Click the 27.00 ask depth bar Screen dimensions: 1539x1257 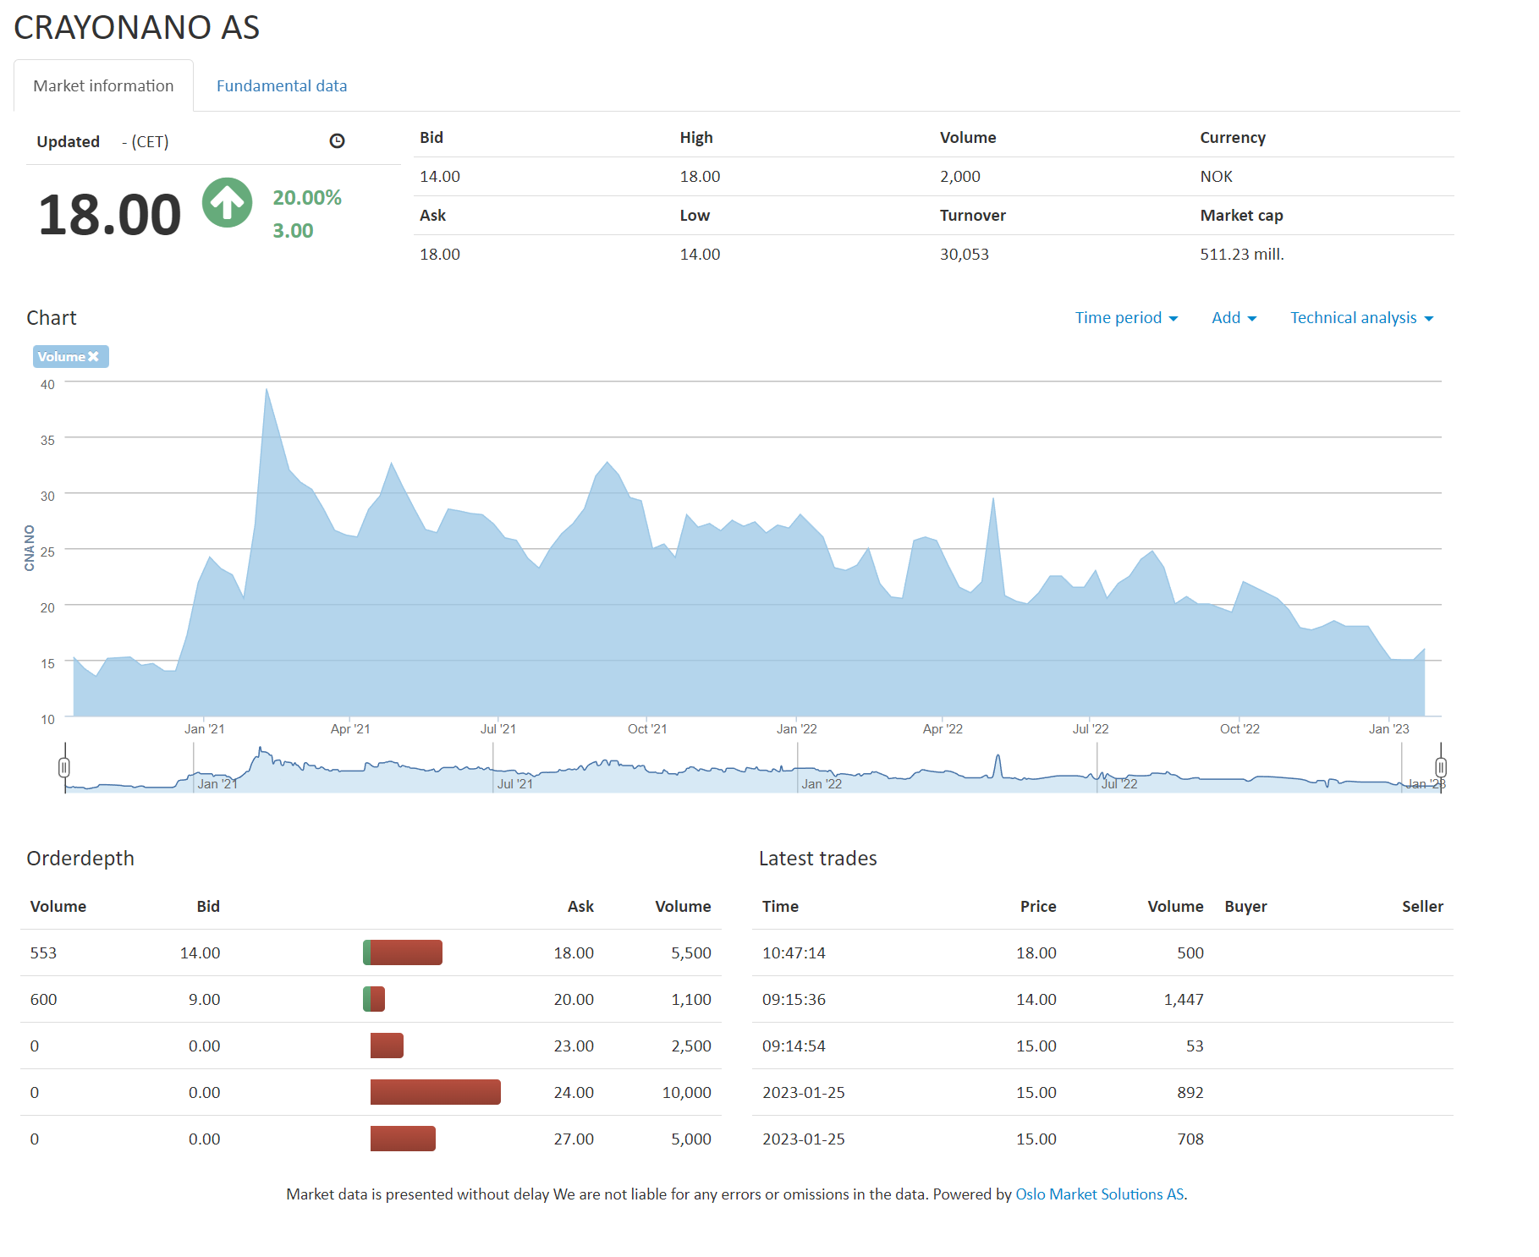tap(403, 1139)
